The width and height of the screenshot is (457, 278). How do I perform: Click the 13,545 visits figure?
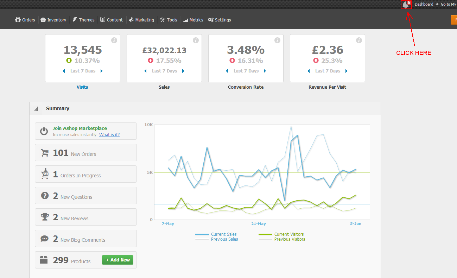[83, 50]
